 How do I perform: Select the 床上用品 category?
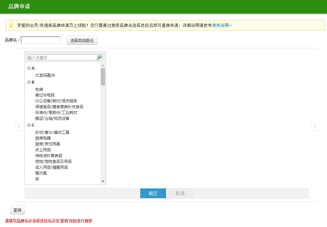pyautogui.click(x=43, y=150)
